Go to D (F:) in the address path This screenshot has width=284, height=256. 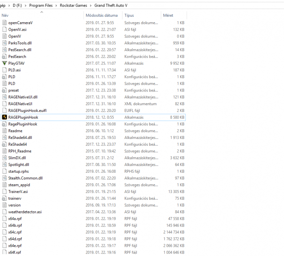(17, 5)
